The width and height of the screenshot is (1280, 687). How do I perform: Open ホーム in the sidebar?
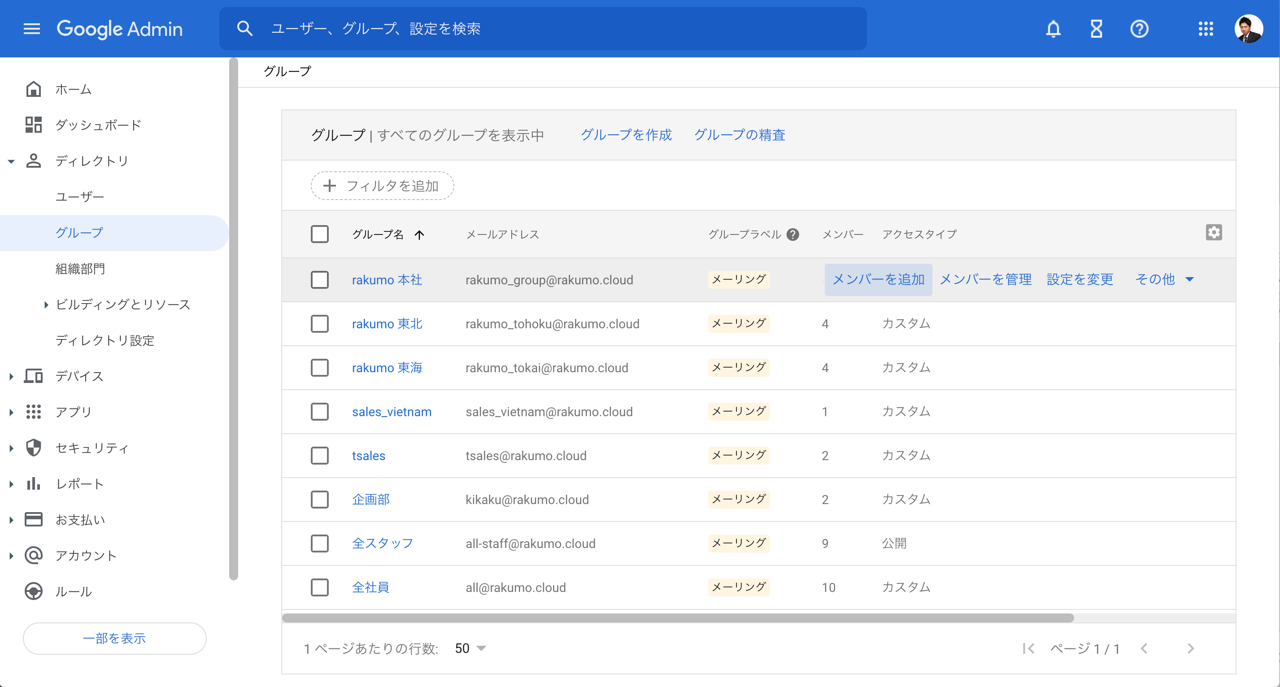click(x=74, y=89)
